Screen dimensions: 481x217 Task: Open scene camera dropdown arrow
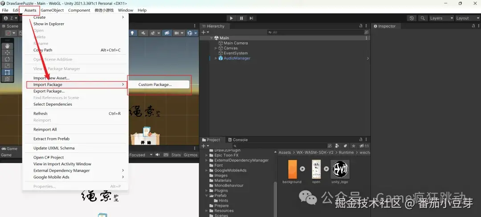coord(182,33)
